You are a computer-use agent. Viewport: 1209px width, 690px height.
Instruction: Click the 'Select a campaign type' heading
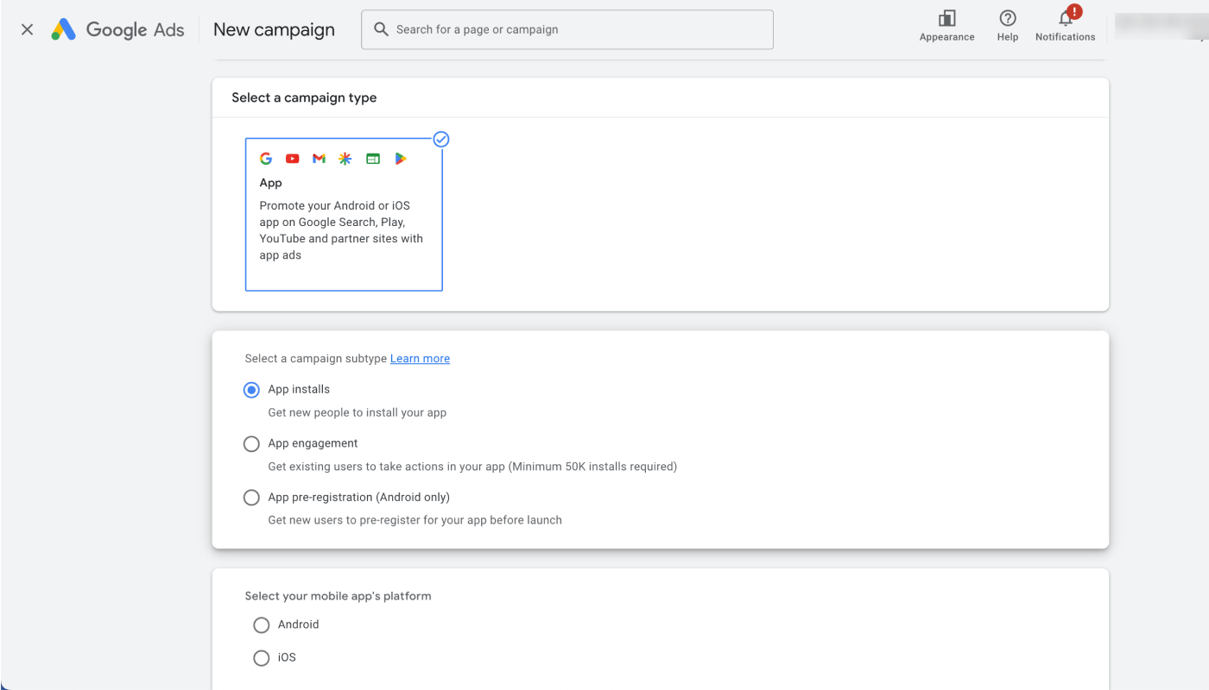tap(304, 97)
